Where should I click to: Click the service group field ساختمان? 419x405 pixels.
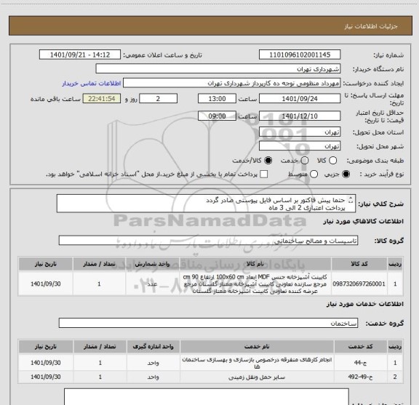(208, 323)
